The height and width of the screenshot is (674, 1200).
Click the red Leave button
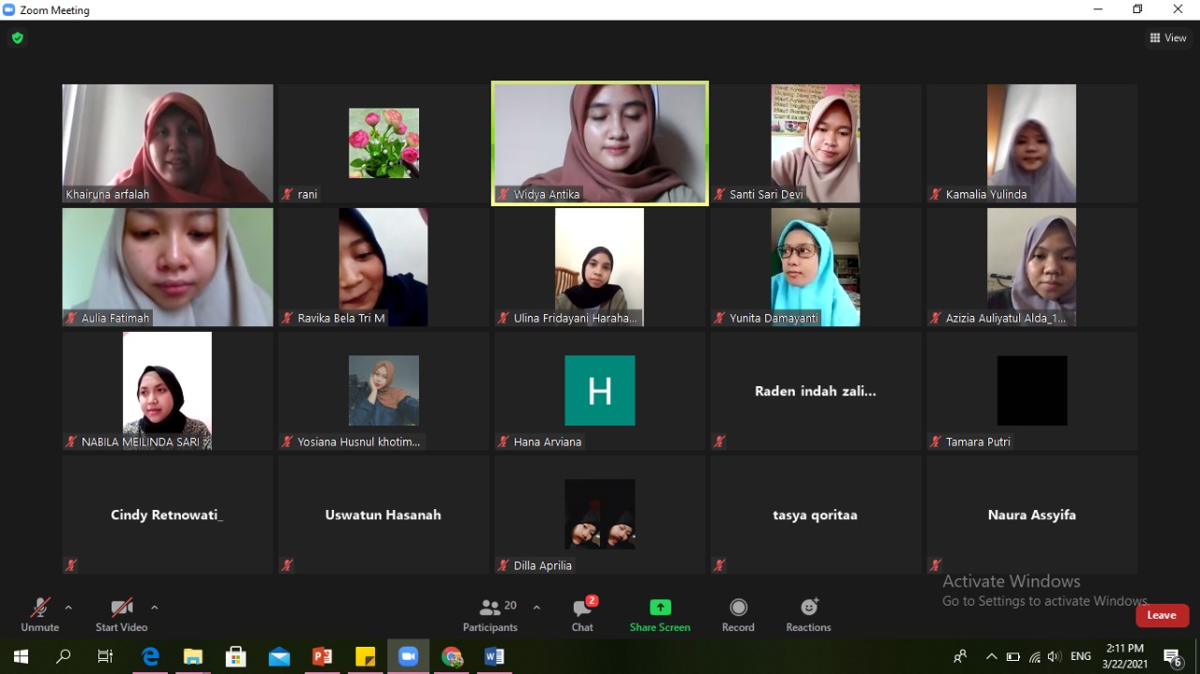(x=1162, y=615)
